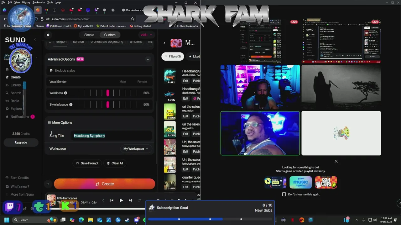Open Gmail pinned browser tab
401x225 pixels.
click(x=46, y=10)
